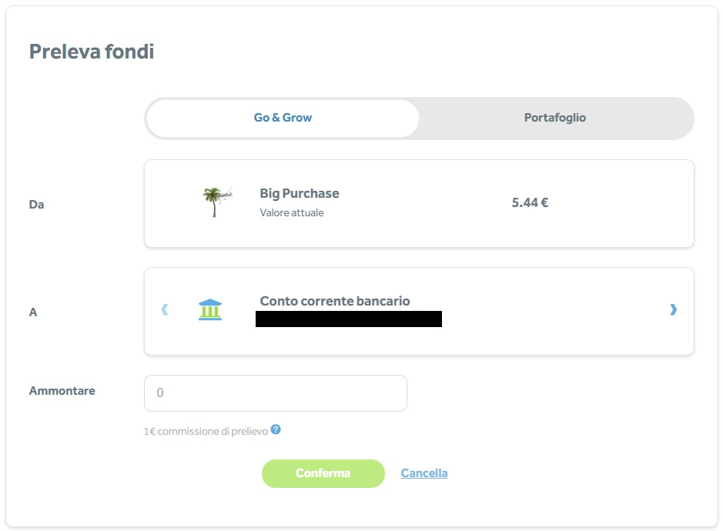The height and width of the screenshot is (531, 723).
Task: Click the Ammontare field label
Action: 62,391
